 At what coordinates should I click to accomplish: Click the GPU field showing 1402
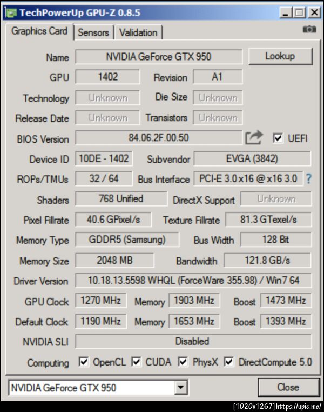pos(107,77)
